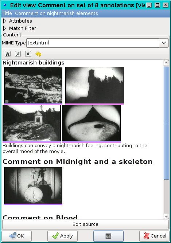Click the Edit source button
171x243 pixels.
pos(85,224)
